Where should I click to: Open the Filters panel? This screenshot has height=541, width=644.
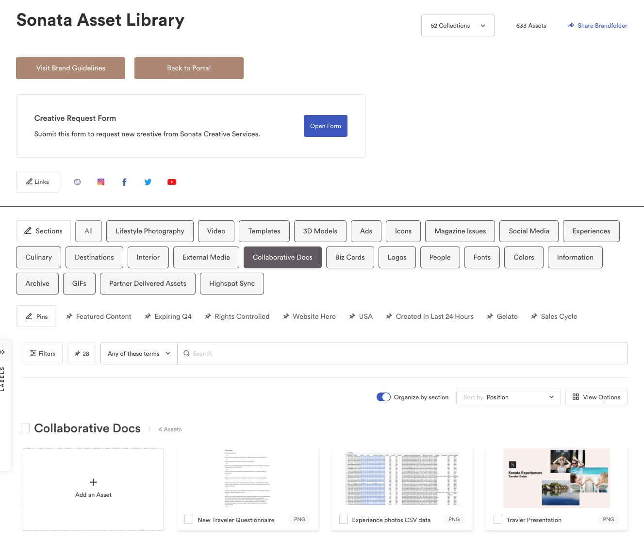43,354
